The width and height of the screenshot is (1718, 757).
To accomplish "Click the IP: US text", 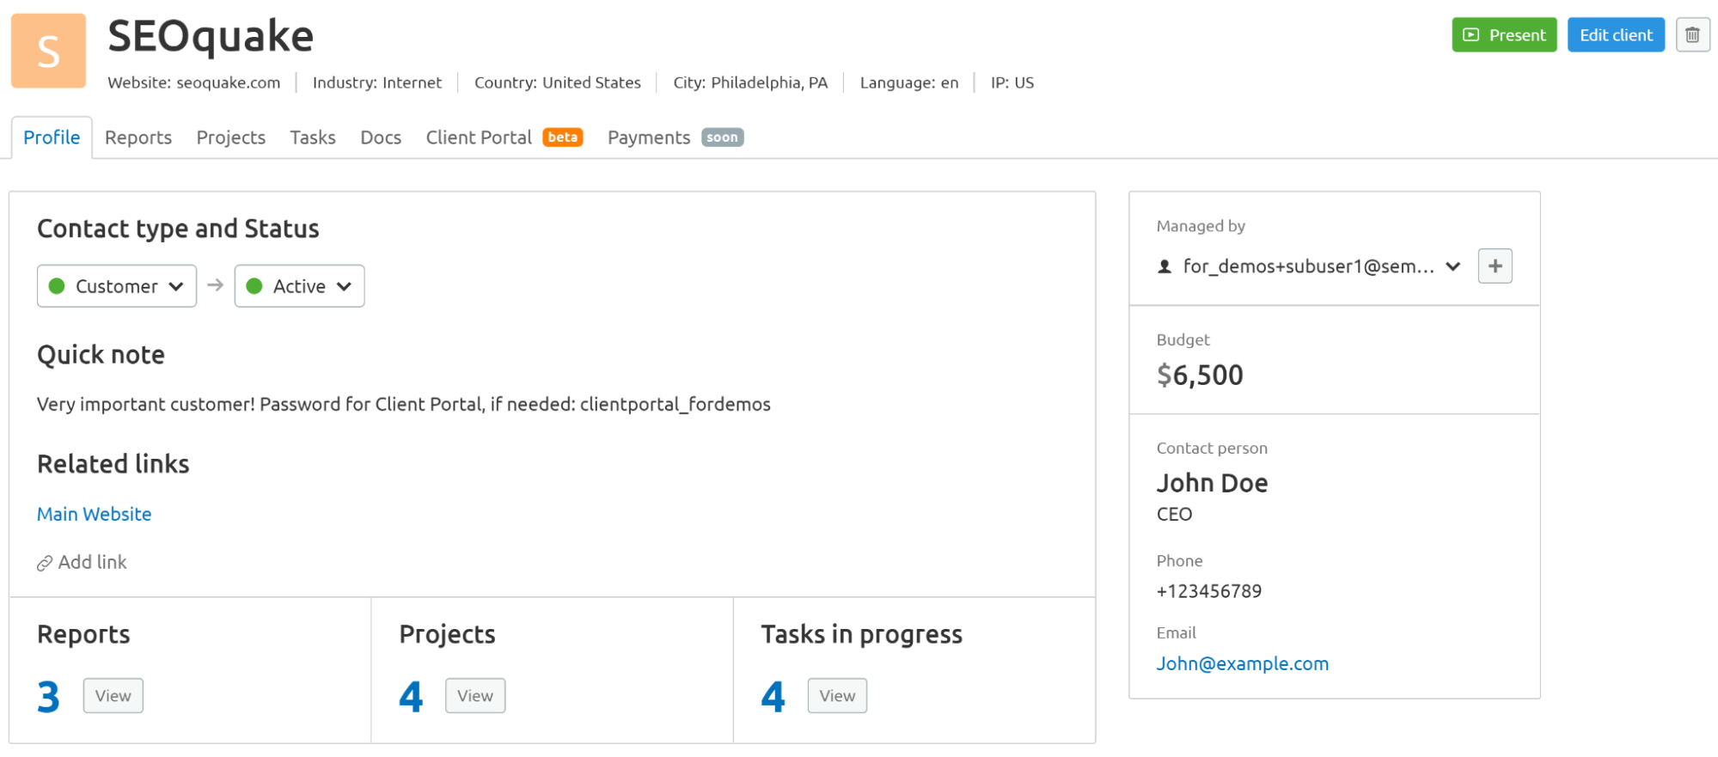I will (1012, 82).
